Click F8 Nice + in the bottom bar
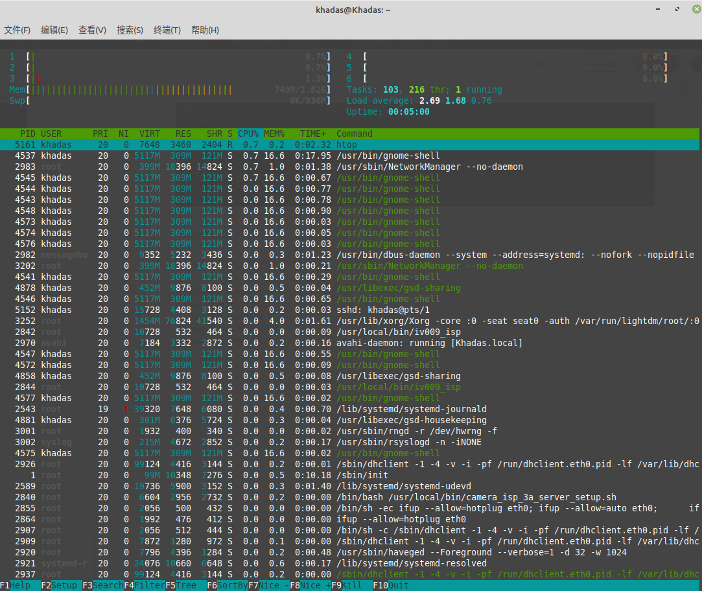Image resolution: width=702 pixels, height=591 pixels. coord(310,585)
